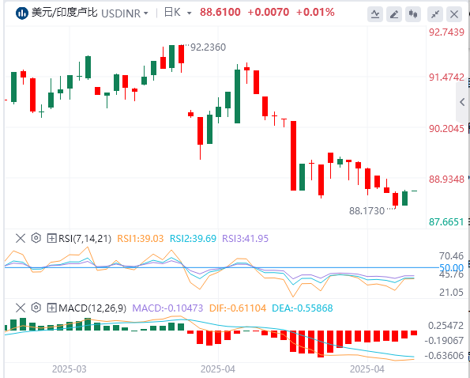Screen dimensions: 470x378
Task: Remove the RSI indicator panel
Action: coord(21,239)
